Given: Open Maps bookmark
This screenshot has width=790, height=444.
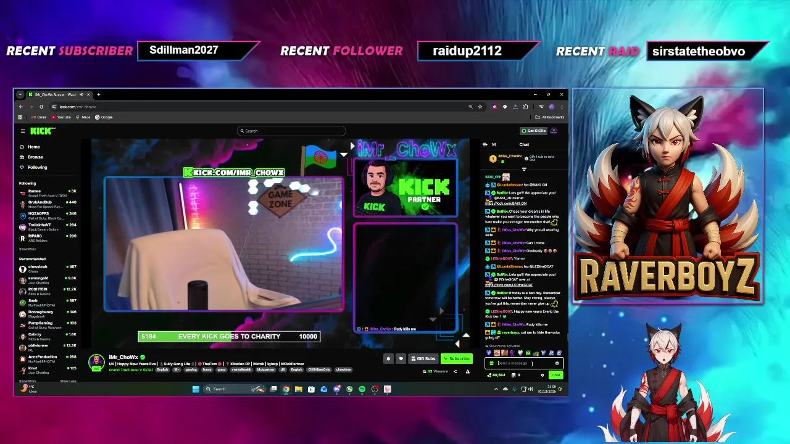Looking at the screenshot, I should (x=83, y=117).
